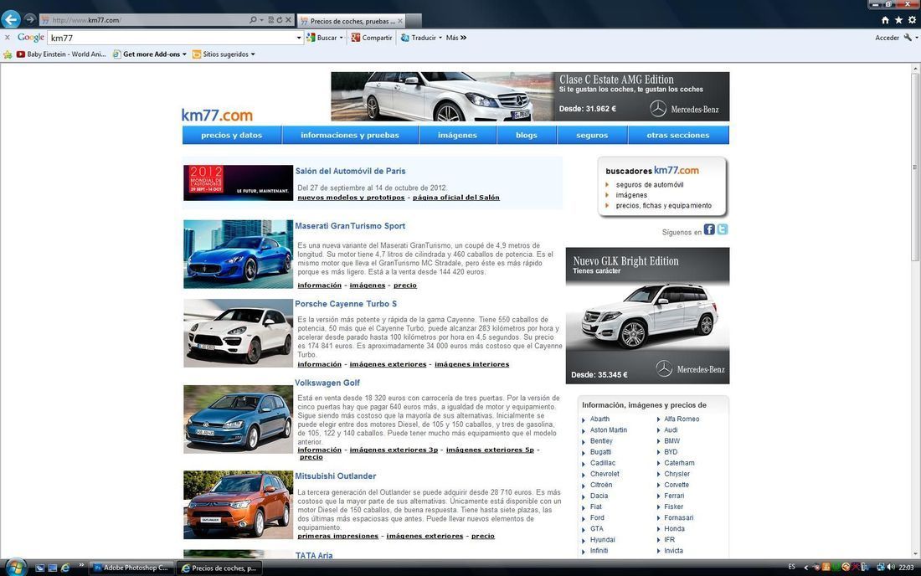Image resolution: width=921 pixels, height=576 pixels.
Task: Click 'imágenes exteriores 5p' for Volkswagen Golf
Action: point(490,450)
